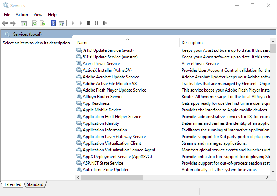The height and width of the screenshot is (196, 277).
Task: Click the Pause Service icon
Action: point(96,23)
